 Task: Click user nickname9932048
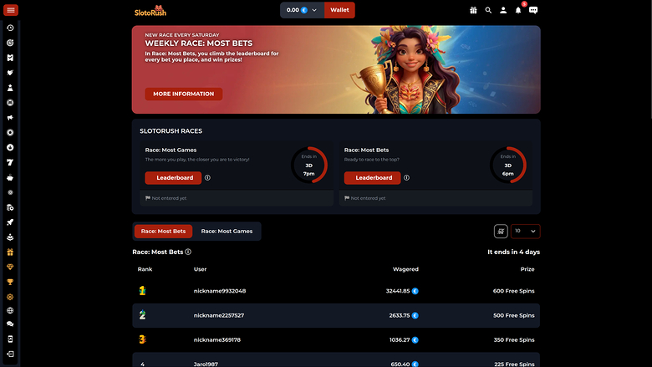pyautogui.click(x=220, y=291)
